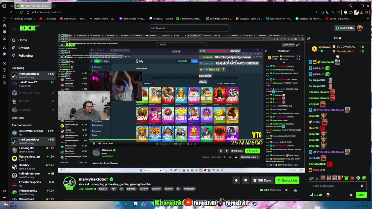This screenshot has height=209, width=372.
Task: Share the stream via share icon
Action: coord(286,190)
